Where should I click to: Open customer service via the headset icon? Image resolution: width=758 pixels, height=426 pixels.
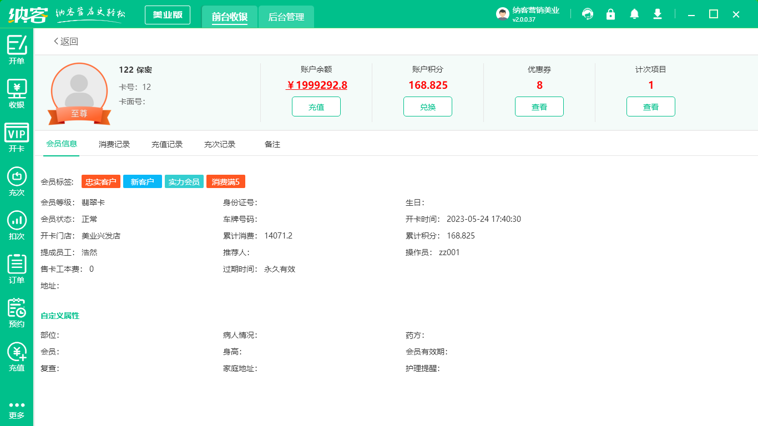pyautogui.click(x=587, y=14)
